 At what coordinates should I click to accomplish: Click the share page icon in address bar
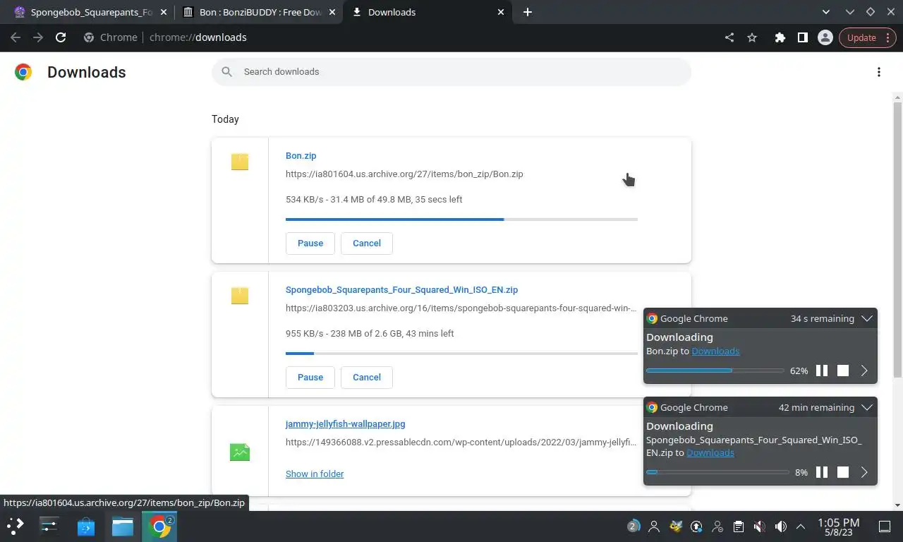click(729, 37)
